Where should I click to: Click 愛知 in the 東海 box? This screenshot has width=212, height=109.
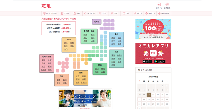tap(97, 69)
